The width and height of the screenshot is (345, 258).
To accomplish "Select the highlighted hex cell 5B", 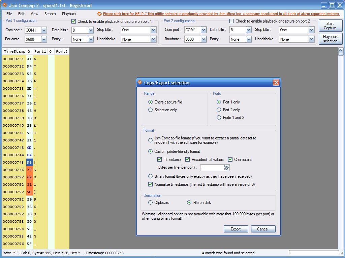I will point(29,163).
